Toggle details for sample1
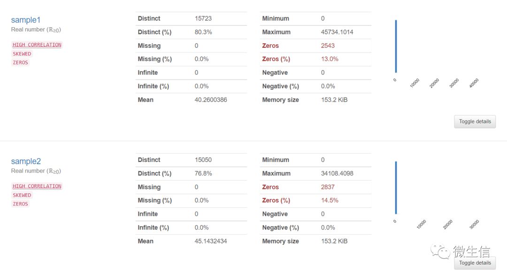 (x=475, y=122)
